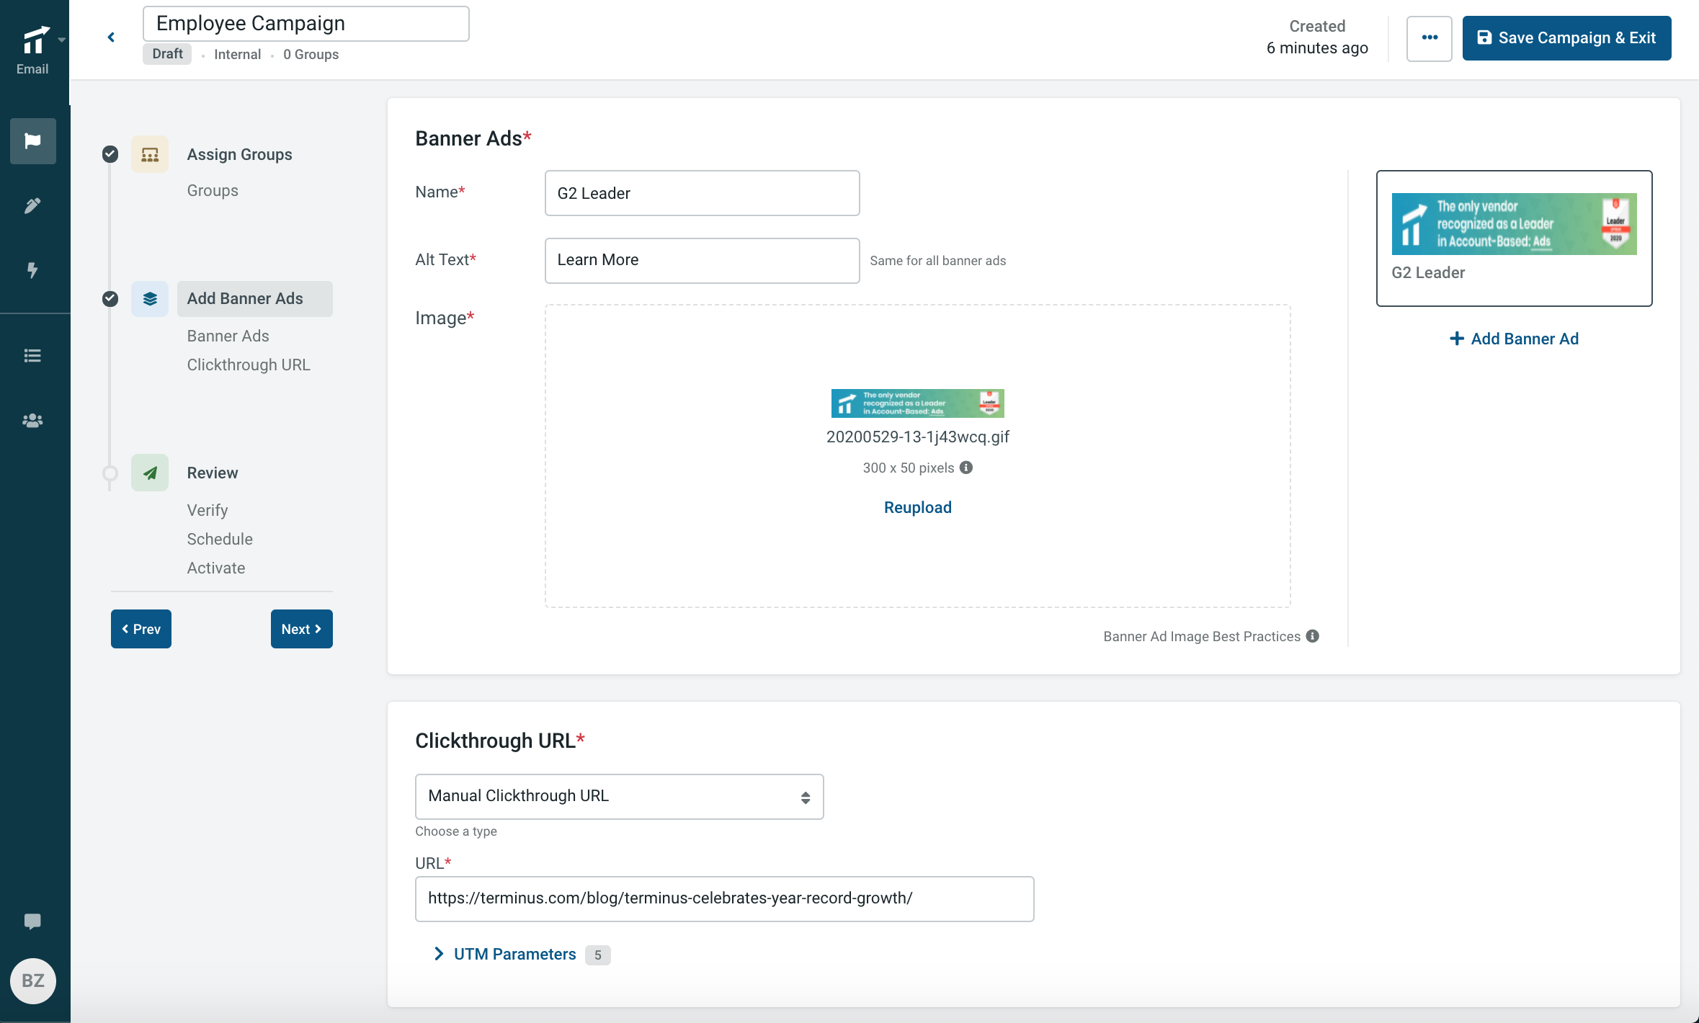Open the people groups icon in sidebar
Image resolution: width=1699 pixels, height=1023 pixels.
tap(32, 421)
